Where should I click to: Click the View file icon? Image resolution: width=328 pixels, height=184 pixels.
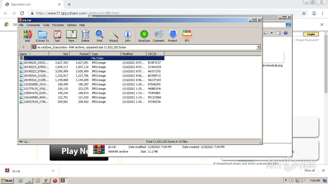point(71,36)
